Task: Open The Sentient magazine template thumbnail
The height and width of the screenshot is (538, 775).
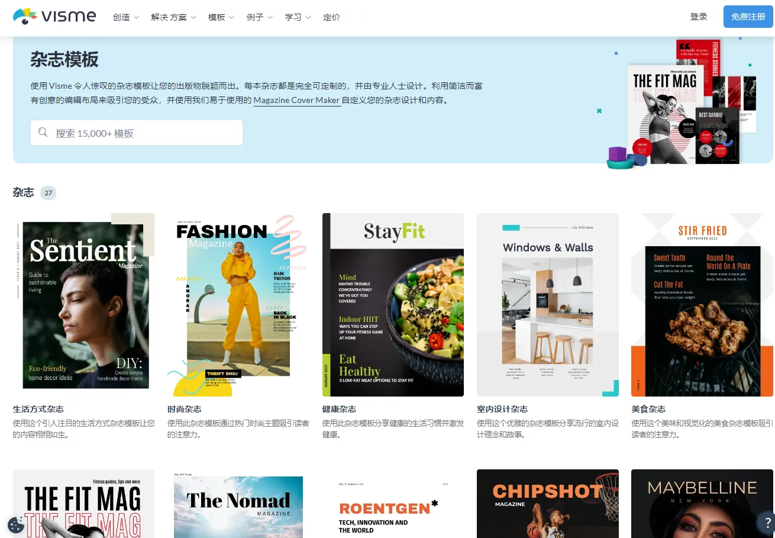Action: tap(83, 305)
